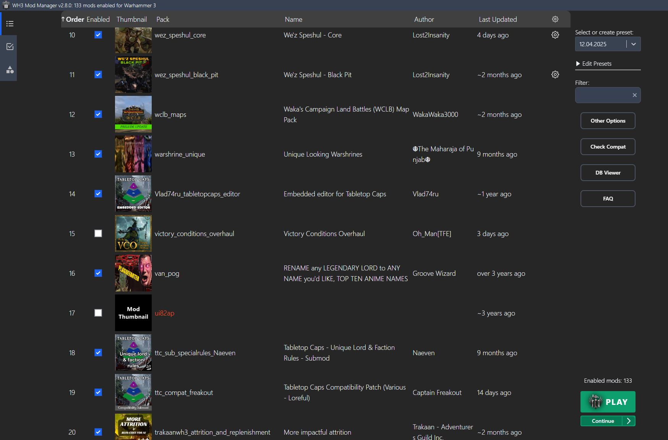Screen dimensions: 668x440
Task: Open the DB Viewer
Action: pyautogui.click(x=608, y=173)
